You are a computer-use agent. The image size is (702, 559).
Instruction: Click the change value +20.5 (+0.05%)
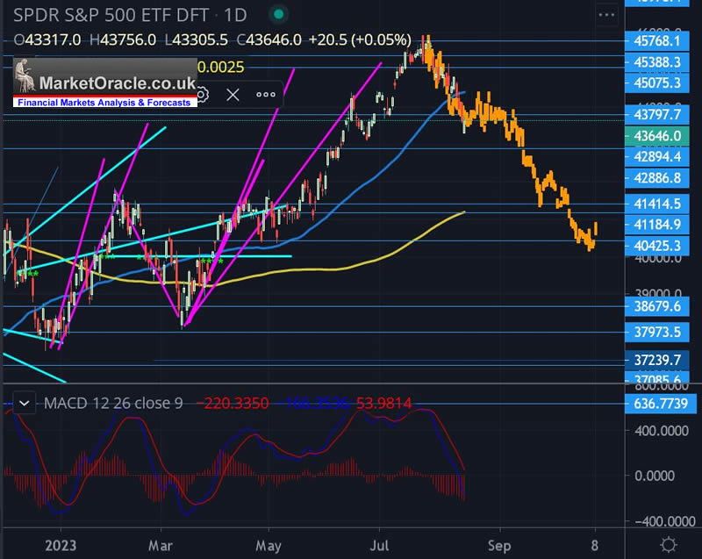[x=360, y=39]
